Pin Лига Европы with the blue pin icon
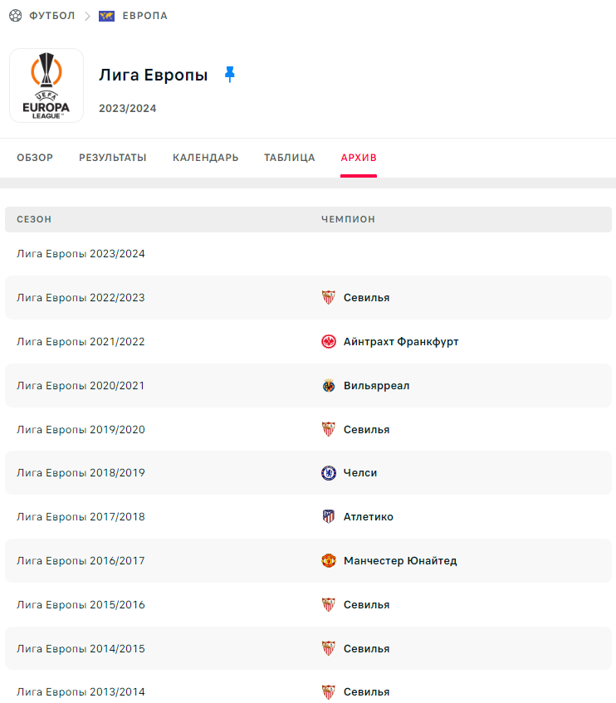The width and height of the screenshot is (616, 703). [229, 75]
